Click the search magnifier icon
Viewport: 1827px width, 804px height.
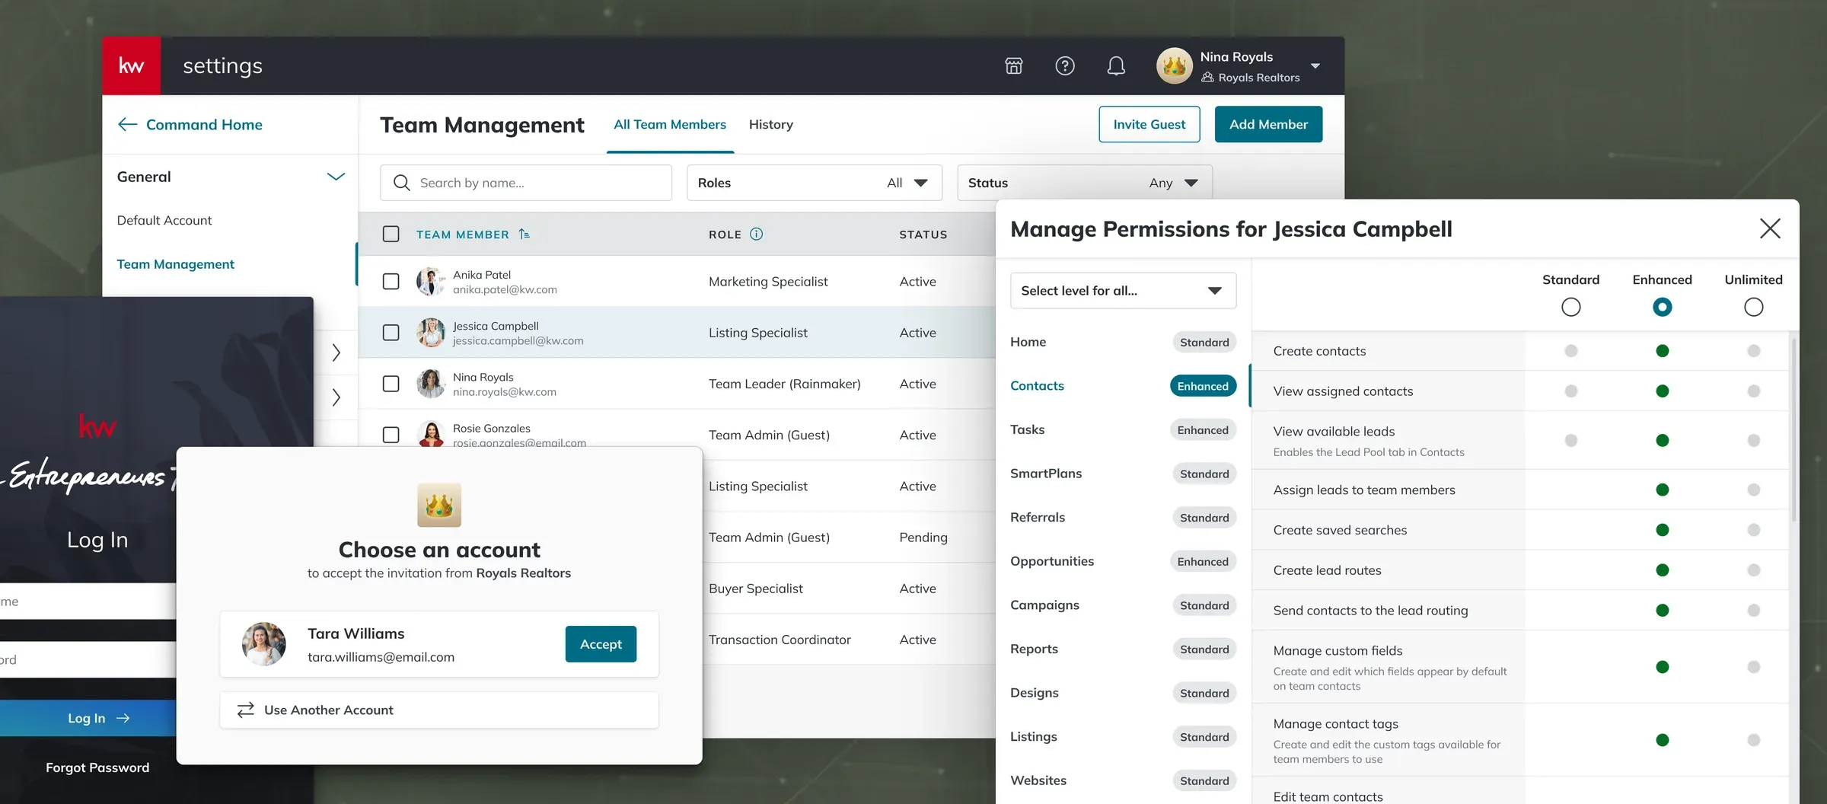(401, 183)
